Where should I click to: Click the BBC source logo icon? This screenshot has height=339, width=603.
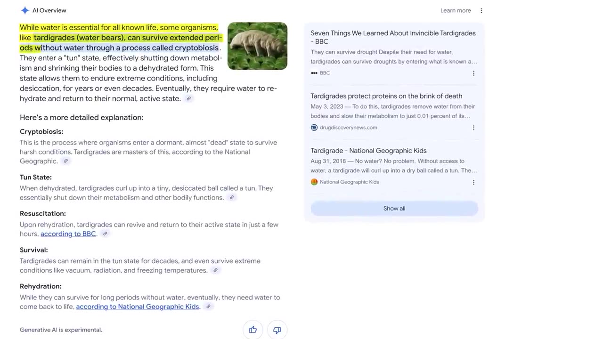point(314,73)
